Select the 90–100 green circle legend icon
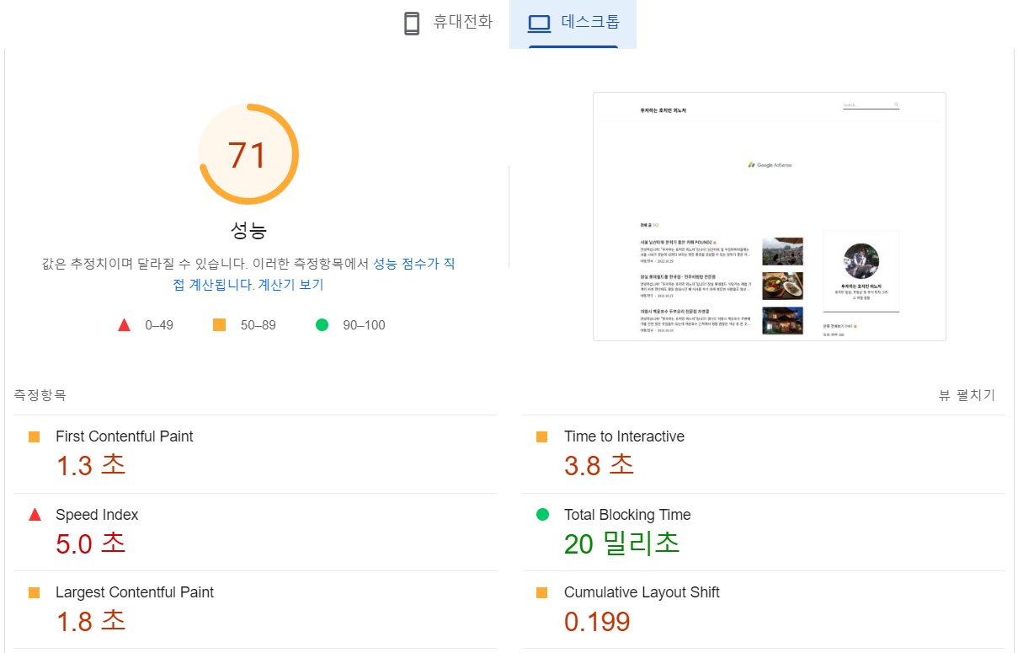This screenshot has height=653, width=1018. [x=322, y=324]
